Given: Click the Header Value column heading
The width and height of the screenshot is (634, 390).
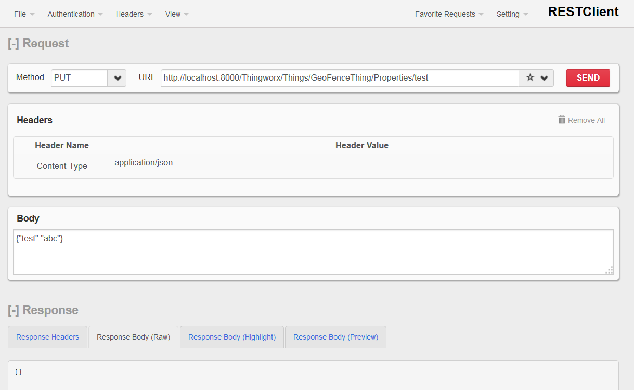Looking at the screenshot, I should tap(362, 146).
